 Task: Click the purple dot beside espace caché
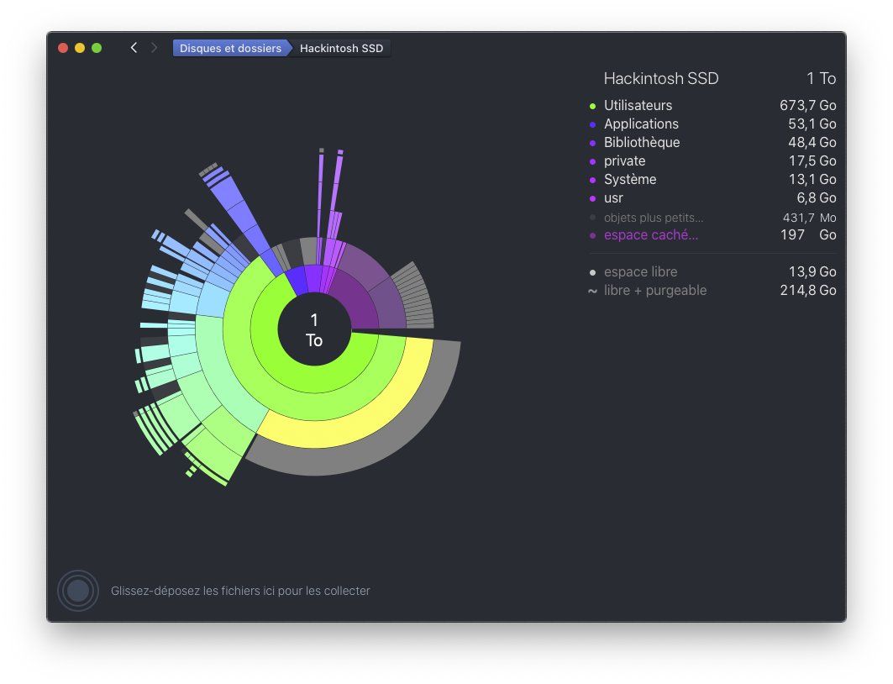pos(593,235)
